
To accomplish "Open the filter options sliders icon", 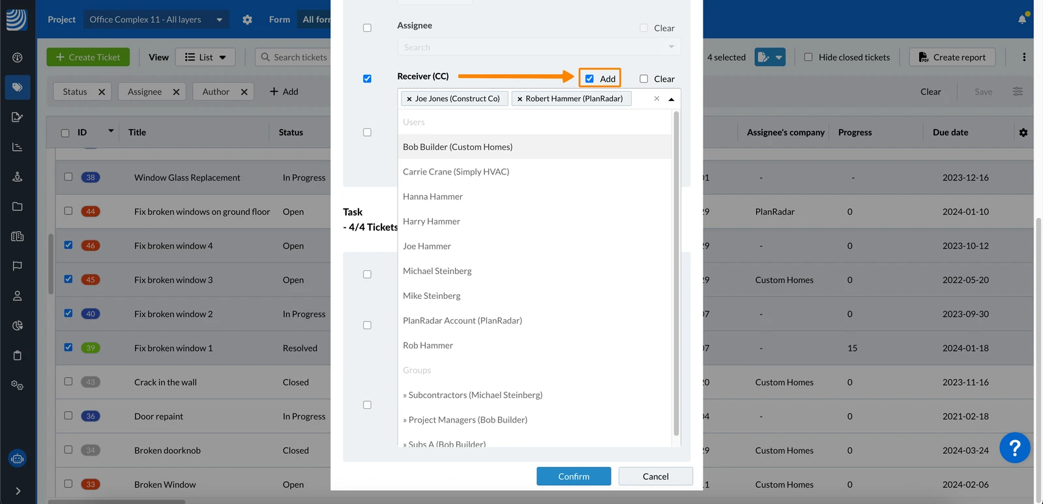I will 1018,92.
